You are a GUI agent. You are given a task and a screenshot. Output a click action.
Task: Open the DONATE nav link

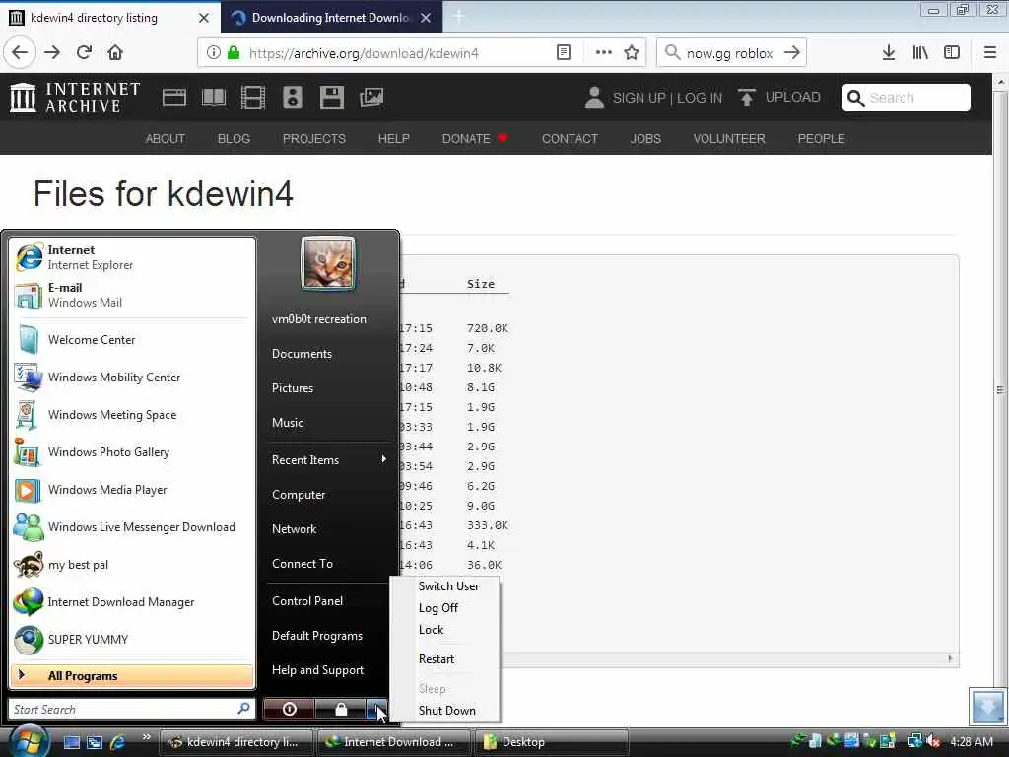point(466,138)
